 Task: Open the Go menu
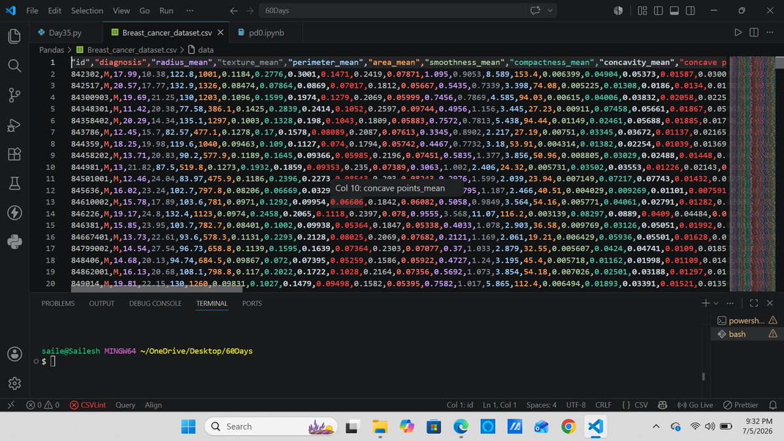[x=144, y=10]
